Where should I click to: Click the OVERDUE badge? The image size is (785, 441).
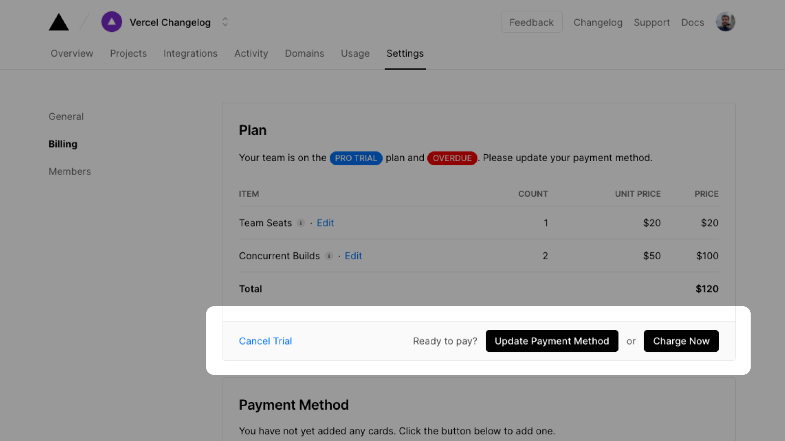click(452, 158)
